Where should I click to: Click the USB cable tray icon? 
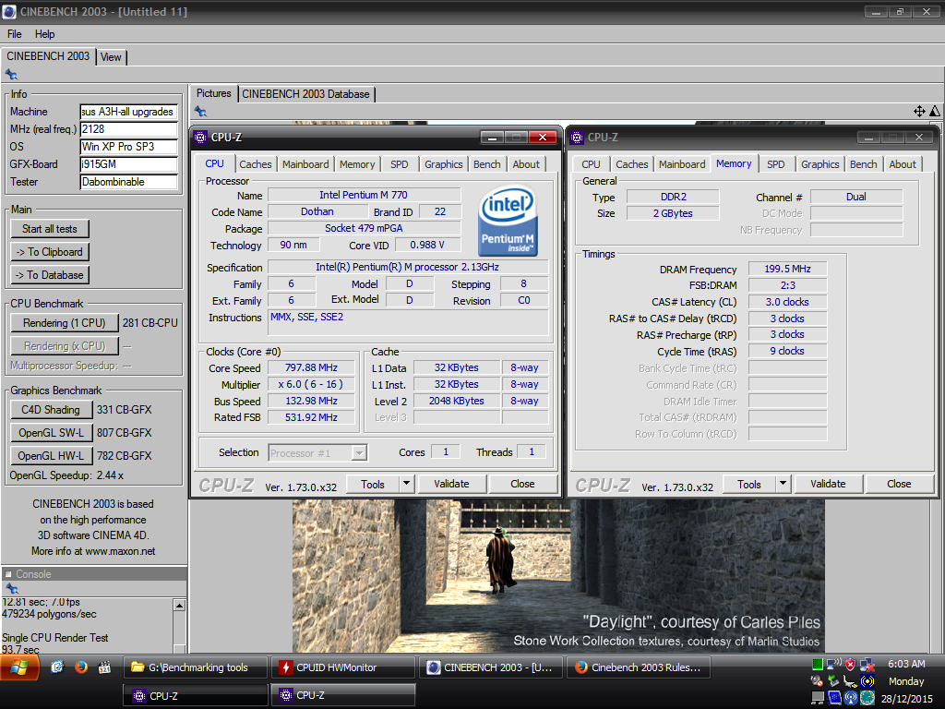tap(850, 681)
